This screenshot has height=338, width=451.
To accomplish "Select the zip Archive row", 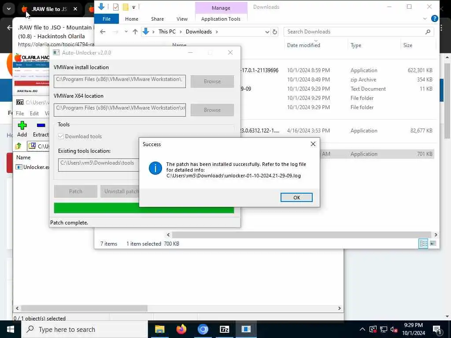I will pyautogui.click(x=336, y=80).
